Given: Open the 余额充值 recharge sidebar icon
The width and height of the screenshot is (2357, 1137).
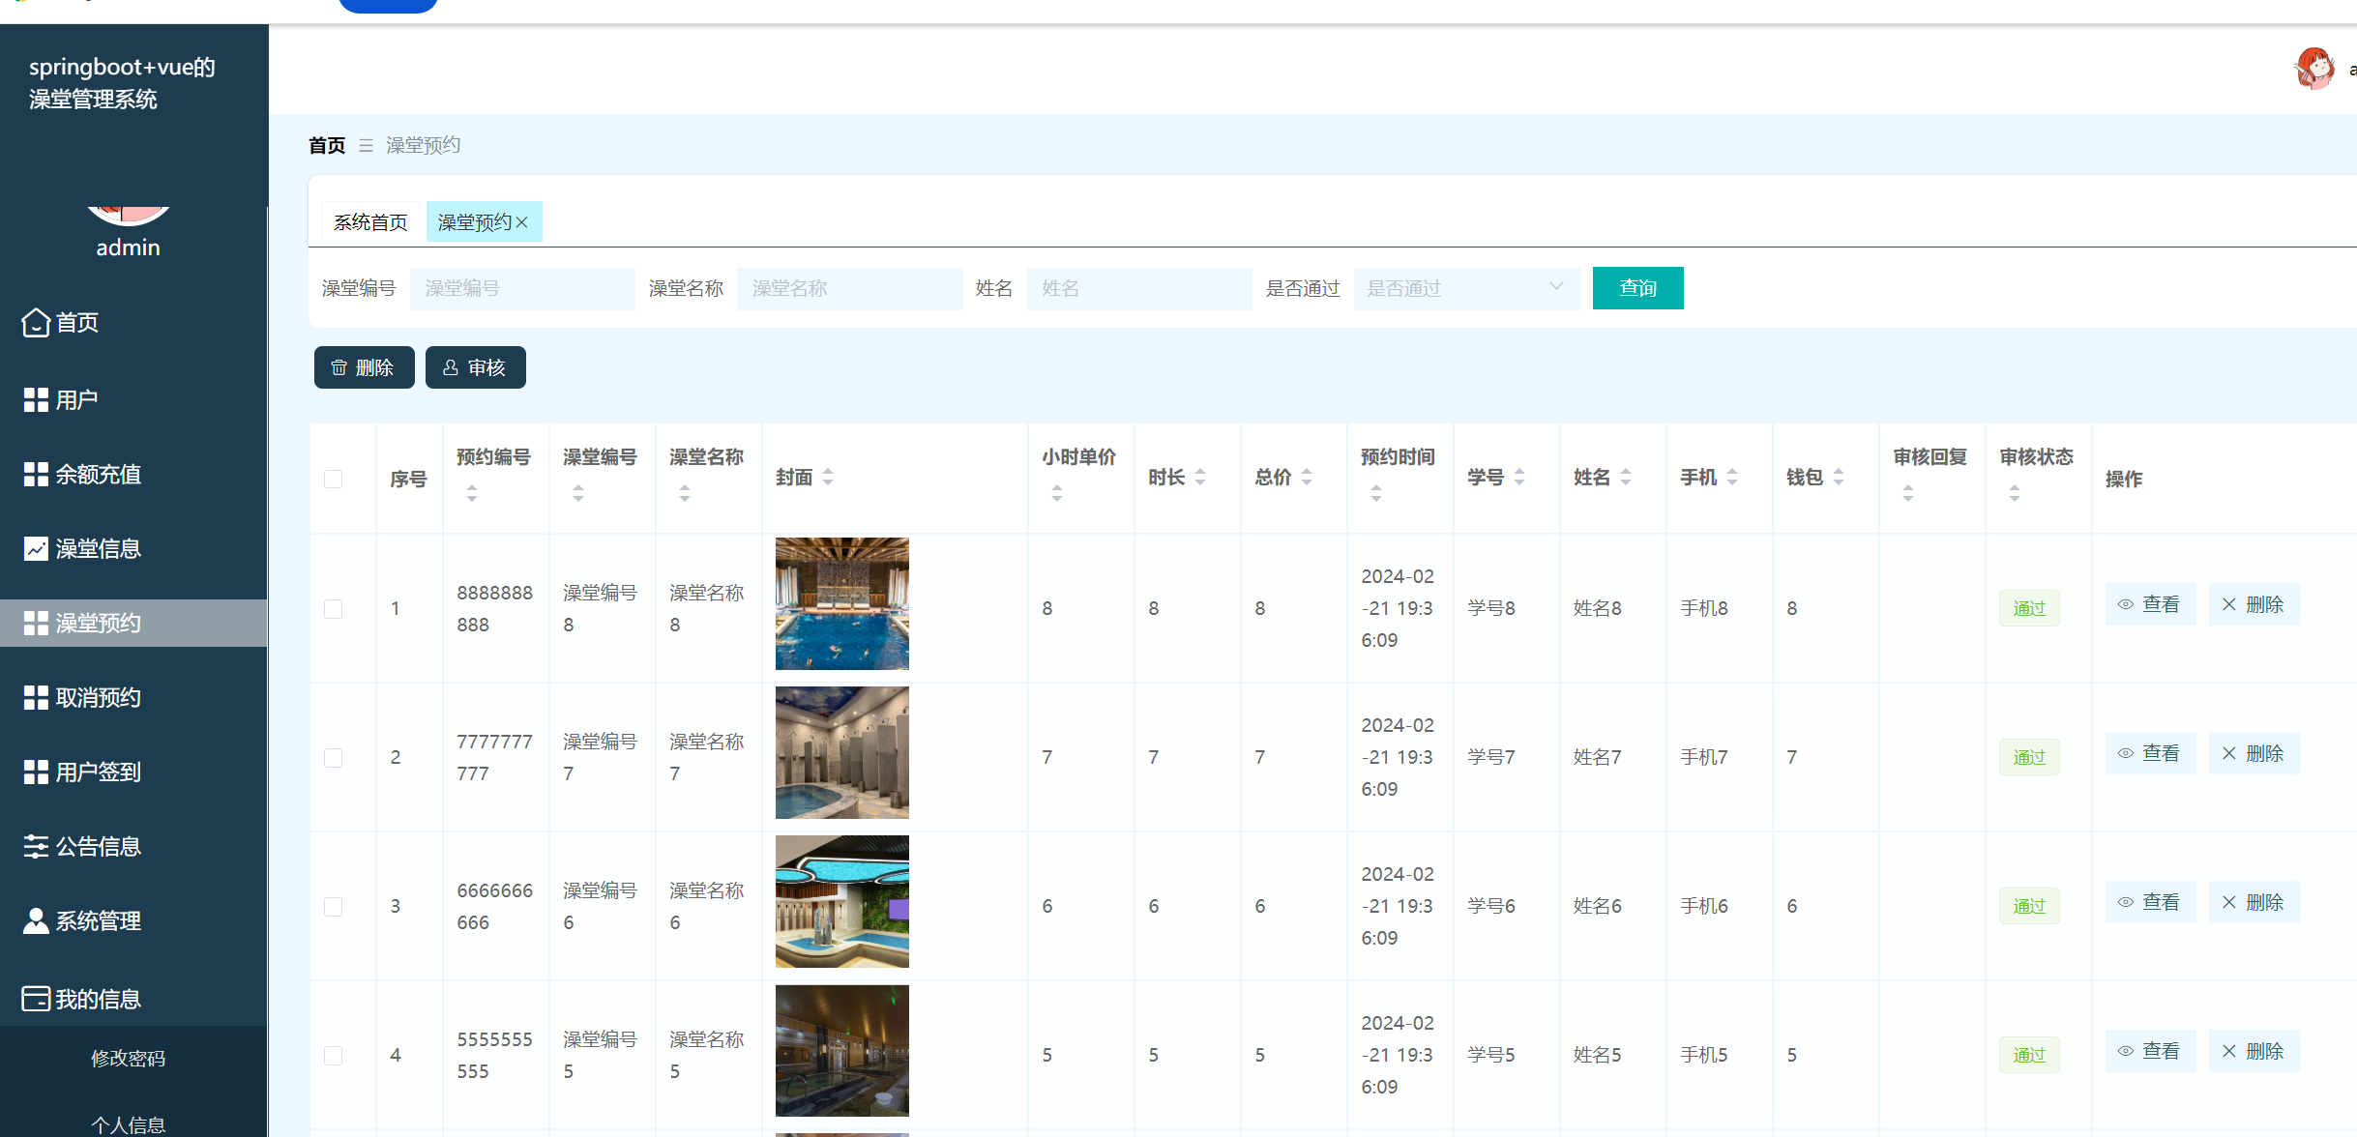Looking at the screenshot, I should [x=36, y=474].
